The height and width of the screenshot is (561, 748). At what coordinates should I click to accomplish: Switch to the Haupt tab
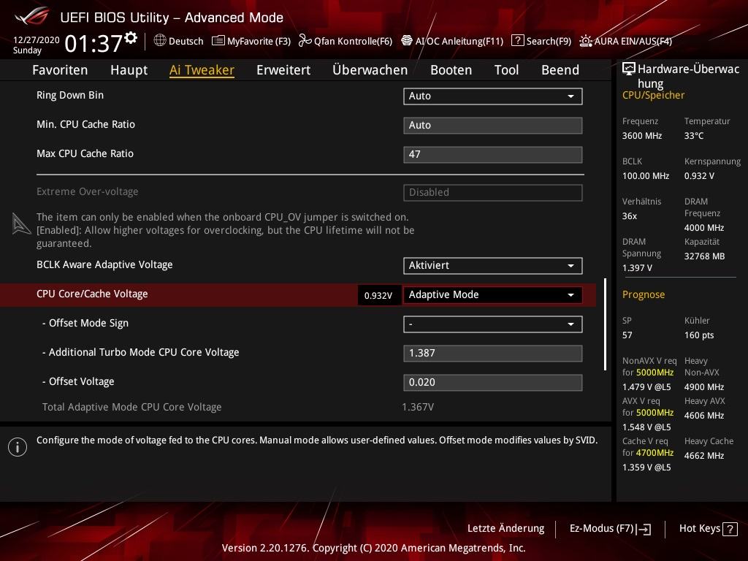click(x=129, y=70)
